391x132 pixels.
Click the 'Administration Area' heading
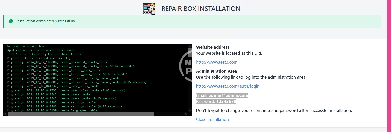point(216,71)
